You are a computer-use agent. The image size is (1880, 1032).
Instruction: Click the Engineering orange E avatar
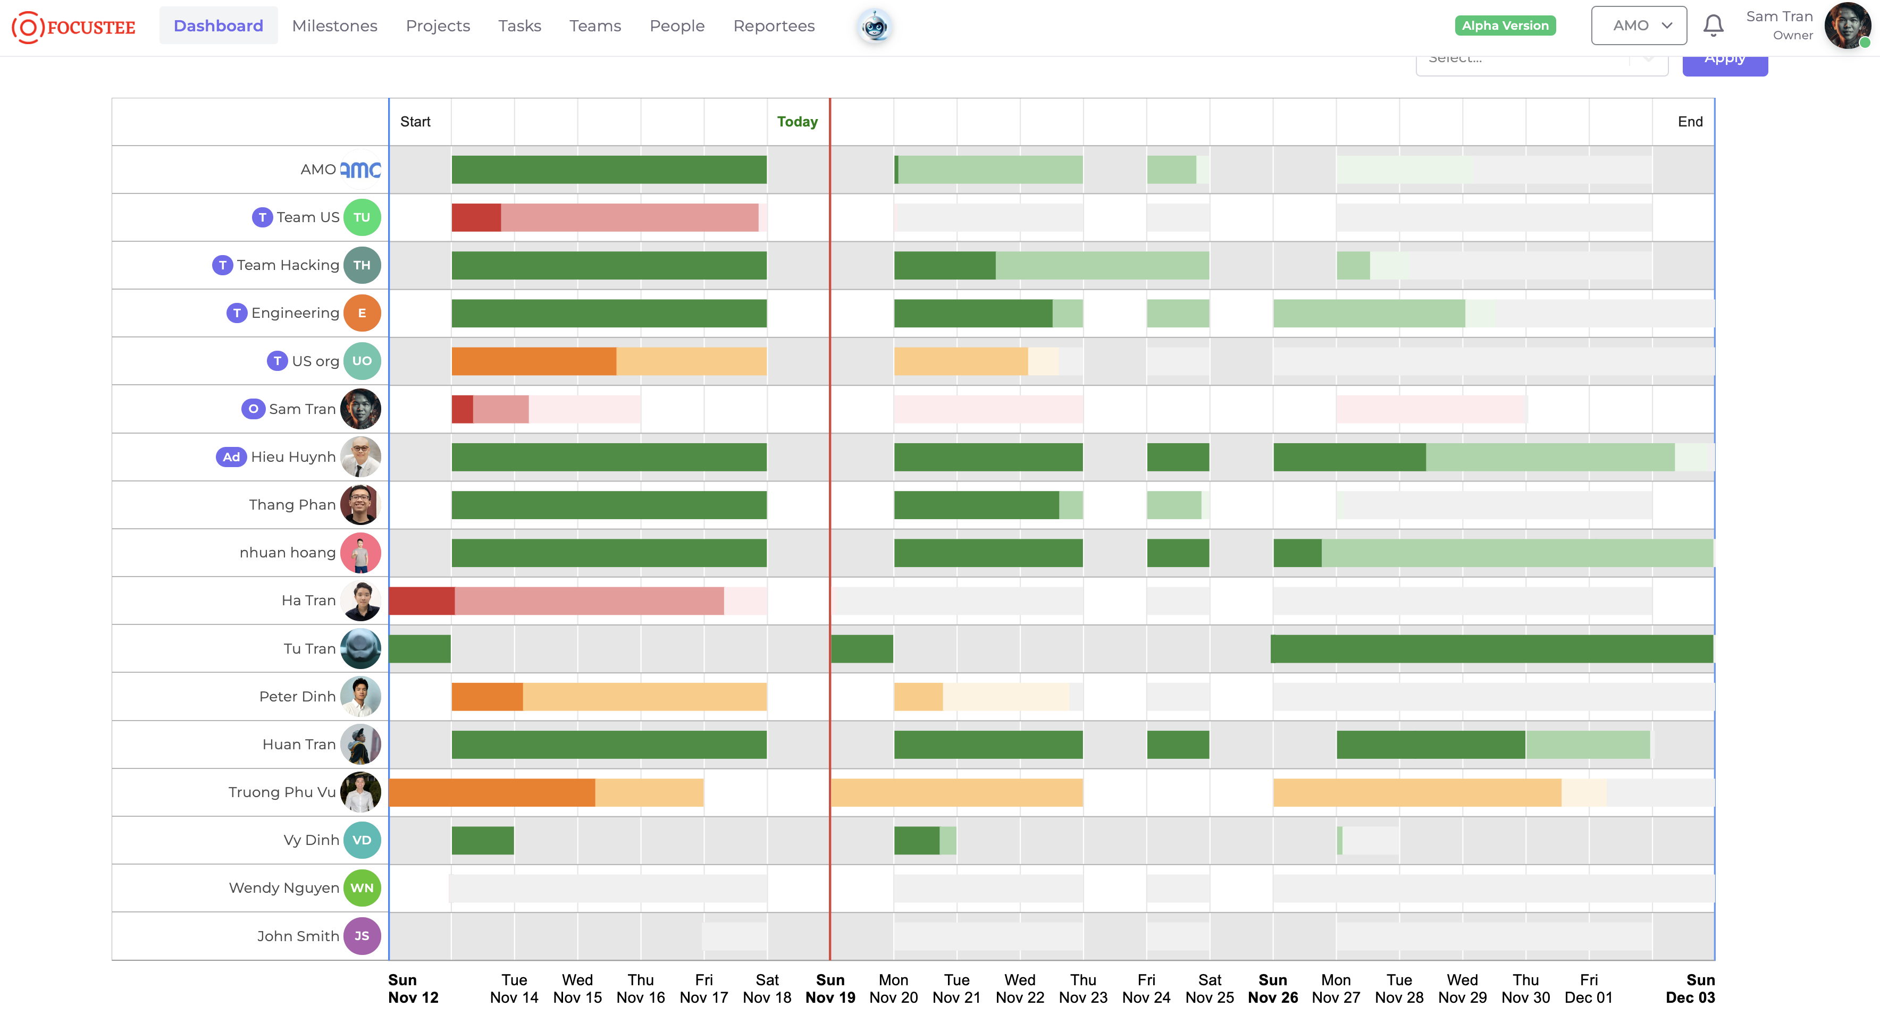pos(362,313)
